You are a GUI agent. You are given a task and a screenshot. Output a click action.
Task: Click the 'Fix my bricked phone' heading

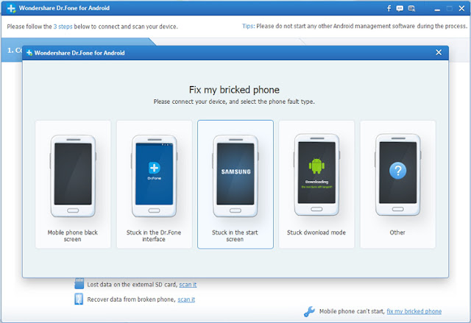(x=234, y=90)
